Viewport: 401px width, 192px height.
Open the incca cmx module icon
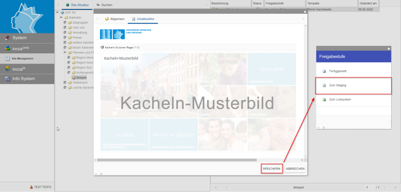point(6,48)
